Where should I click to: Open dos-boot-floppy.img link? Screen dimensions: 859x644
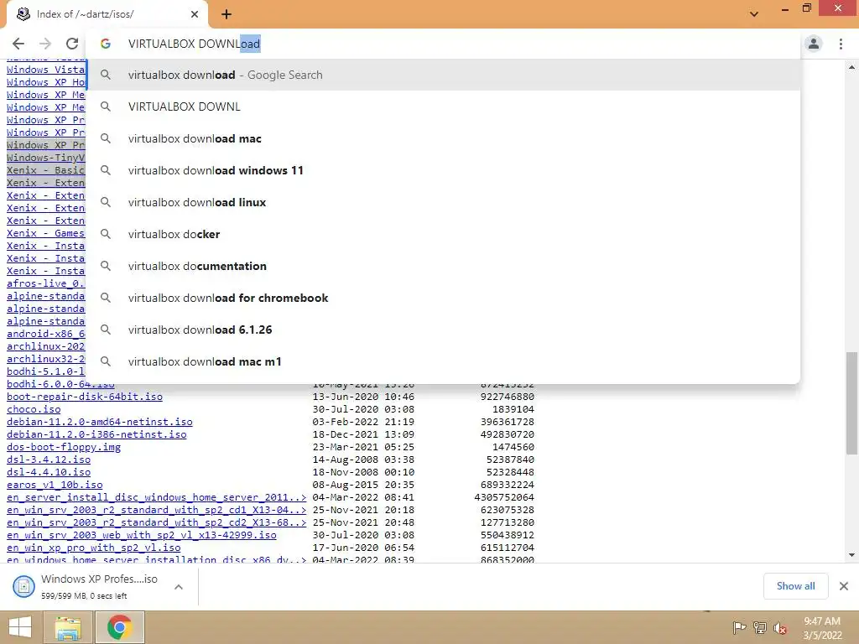[64, 447]
